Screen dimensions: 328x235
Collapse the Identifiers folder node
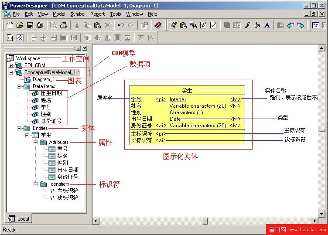[x=36, y=184]
